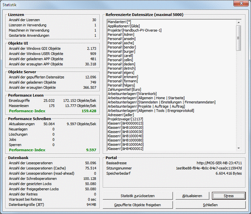Click the Statistik zurücksetzen button
251x214 pixels.
pyautogui.click(x=138, y=196)
